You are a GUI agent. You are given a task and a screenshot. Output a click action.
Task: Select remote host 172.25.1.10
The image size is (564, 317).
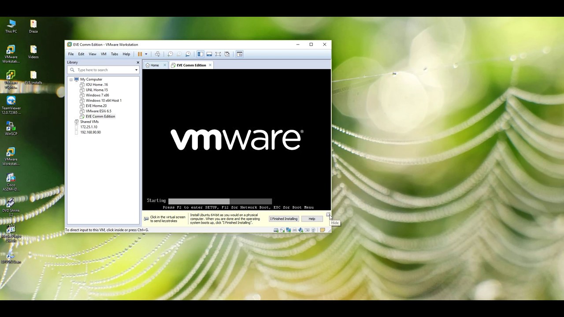click(x=89, y=127)
